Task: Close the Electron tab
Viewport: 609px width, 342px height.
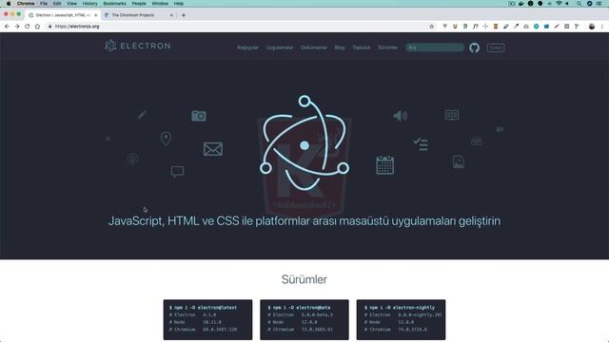Action: point(96,15)
